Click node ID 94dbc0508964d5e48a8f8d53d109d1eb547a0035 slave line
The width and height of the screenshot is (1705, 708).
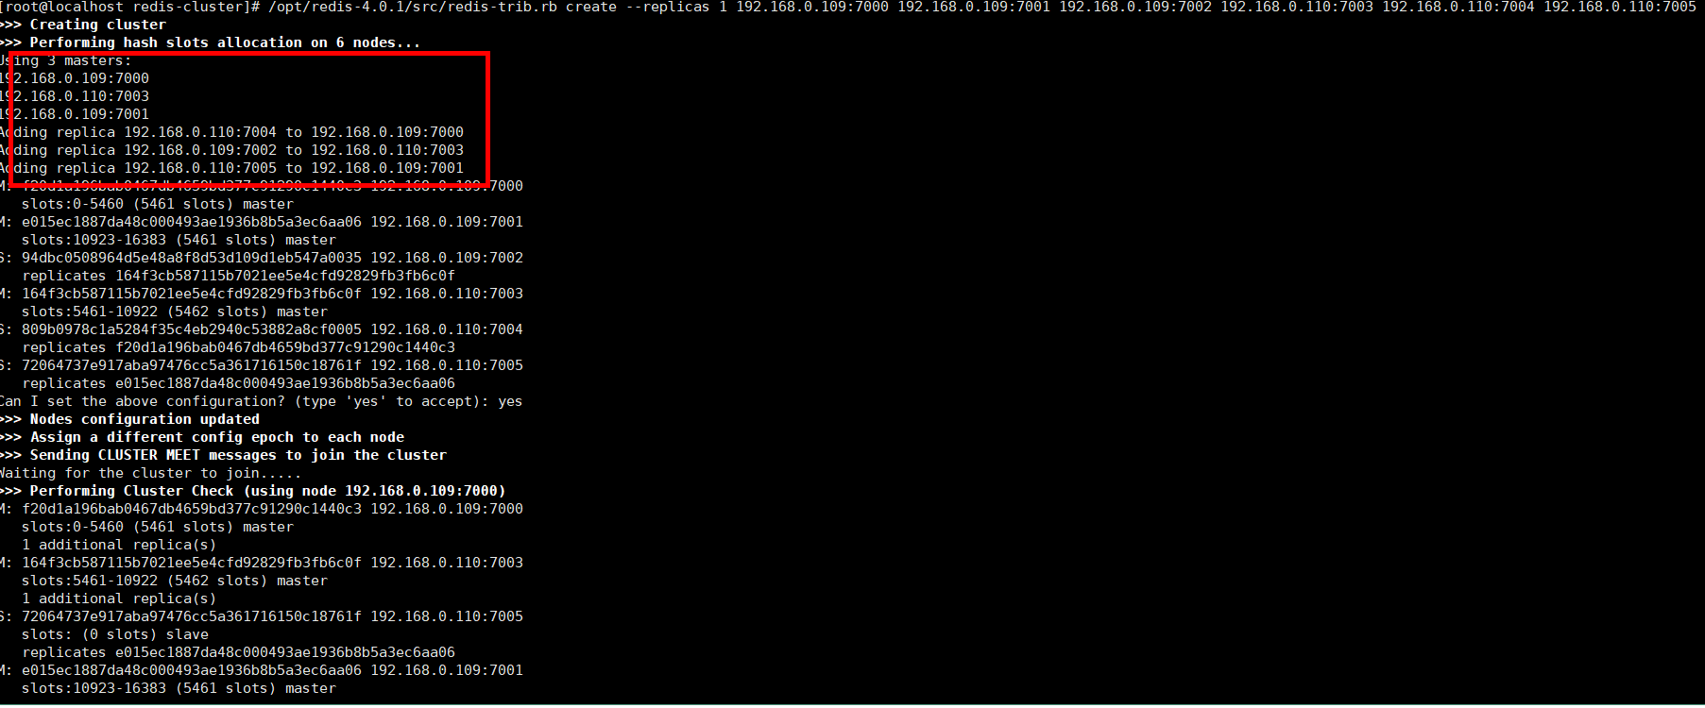tap(262, 258)
